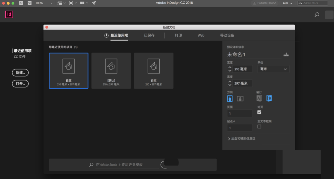Select landscape orientation icon

point(240,98)
